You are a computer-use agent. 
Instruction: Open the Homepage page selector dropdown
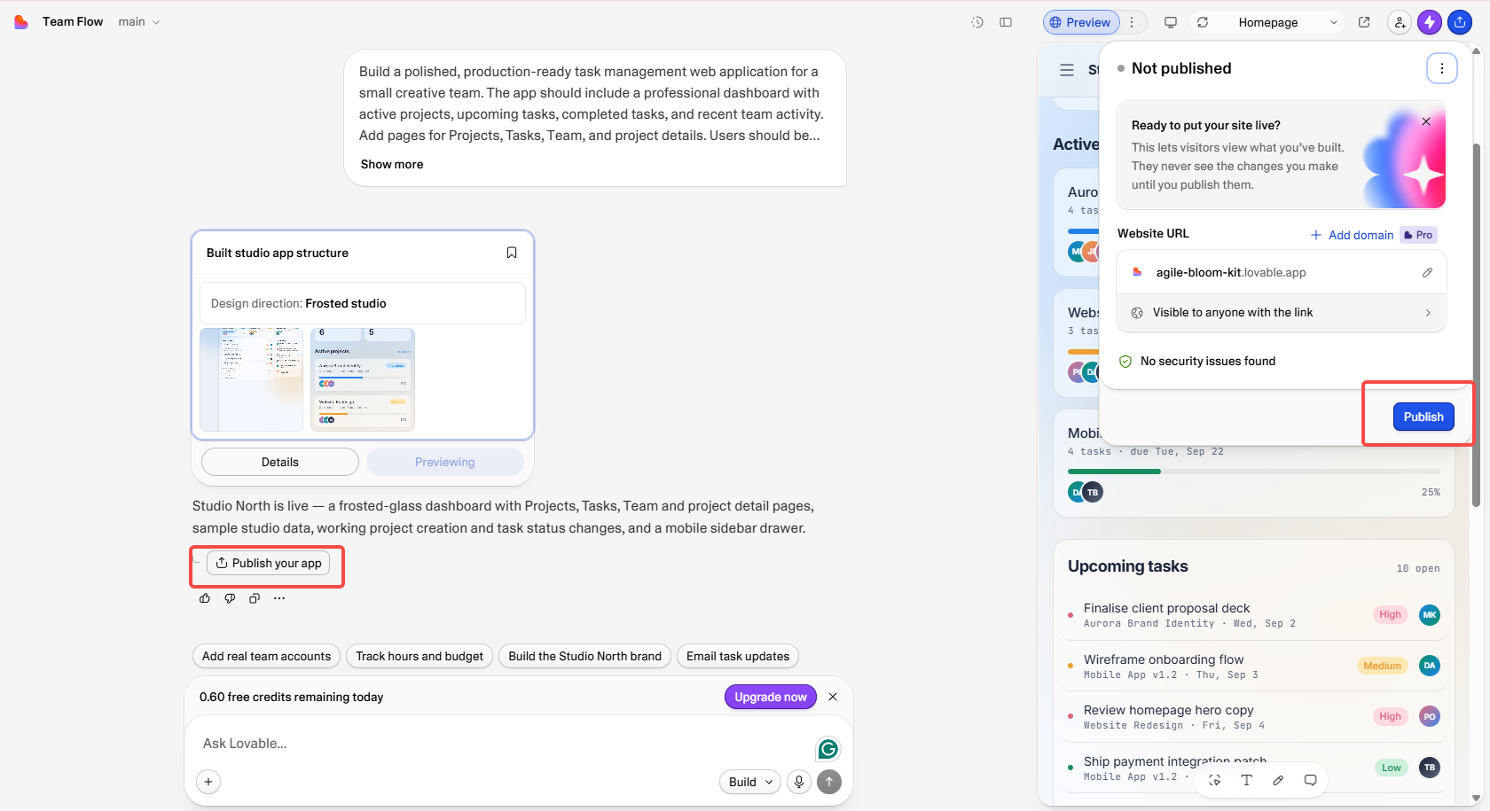pyautogui.click(x=1288, y=22)
